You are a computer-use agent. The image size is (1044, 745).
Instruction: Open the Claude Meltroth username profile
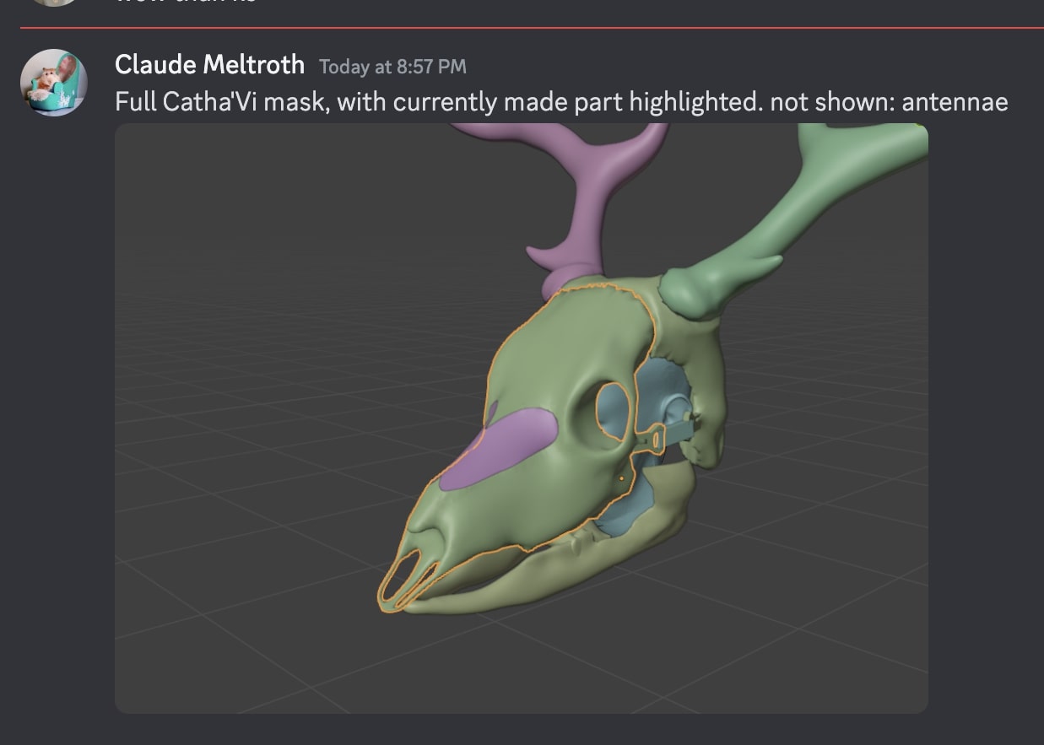click(209, 64)
